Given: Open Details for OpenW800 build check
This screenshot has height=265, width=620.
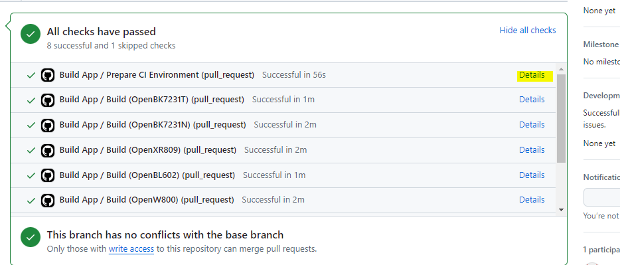Looking at the screenshot, I should pos(532,200).
